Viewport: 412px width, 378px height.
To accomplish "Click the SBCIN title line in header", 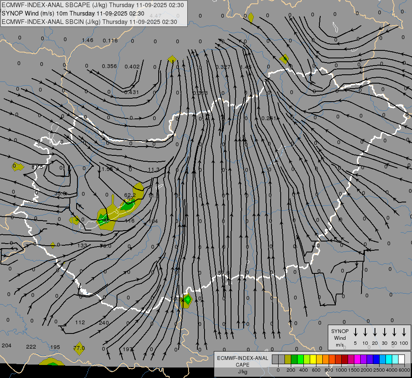I will tap(89, 22).
